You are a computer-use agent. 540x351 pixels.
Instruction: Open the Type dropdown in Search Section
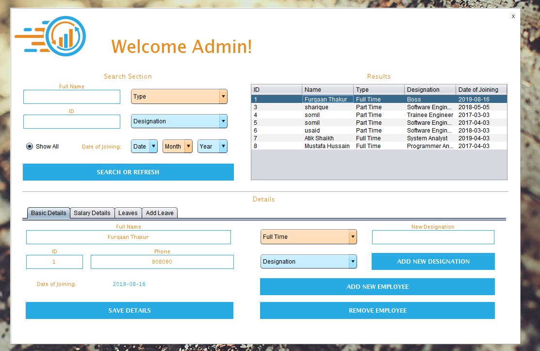[179, 97]
